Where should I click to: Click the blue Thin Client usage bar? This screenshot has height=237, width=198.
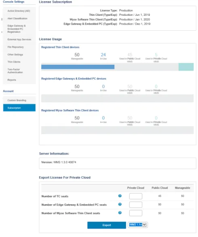[78, 67]
